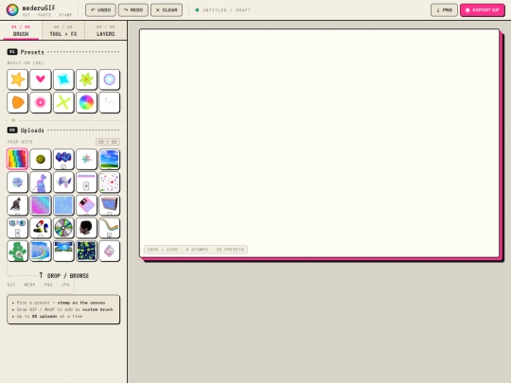Pick the pastel diamond gem upload
The width and height of the screenshot is (511, 383).
[110, 252]
